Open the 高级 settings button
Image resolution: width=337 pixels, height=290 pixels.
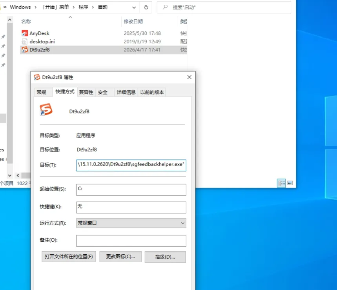click(165, 257)
